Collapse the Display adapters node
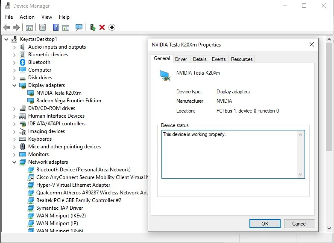Image resolution: width=334 pixels, height=243 pixels. [x=14, y=85]
